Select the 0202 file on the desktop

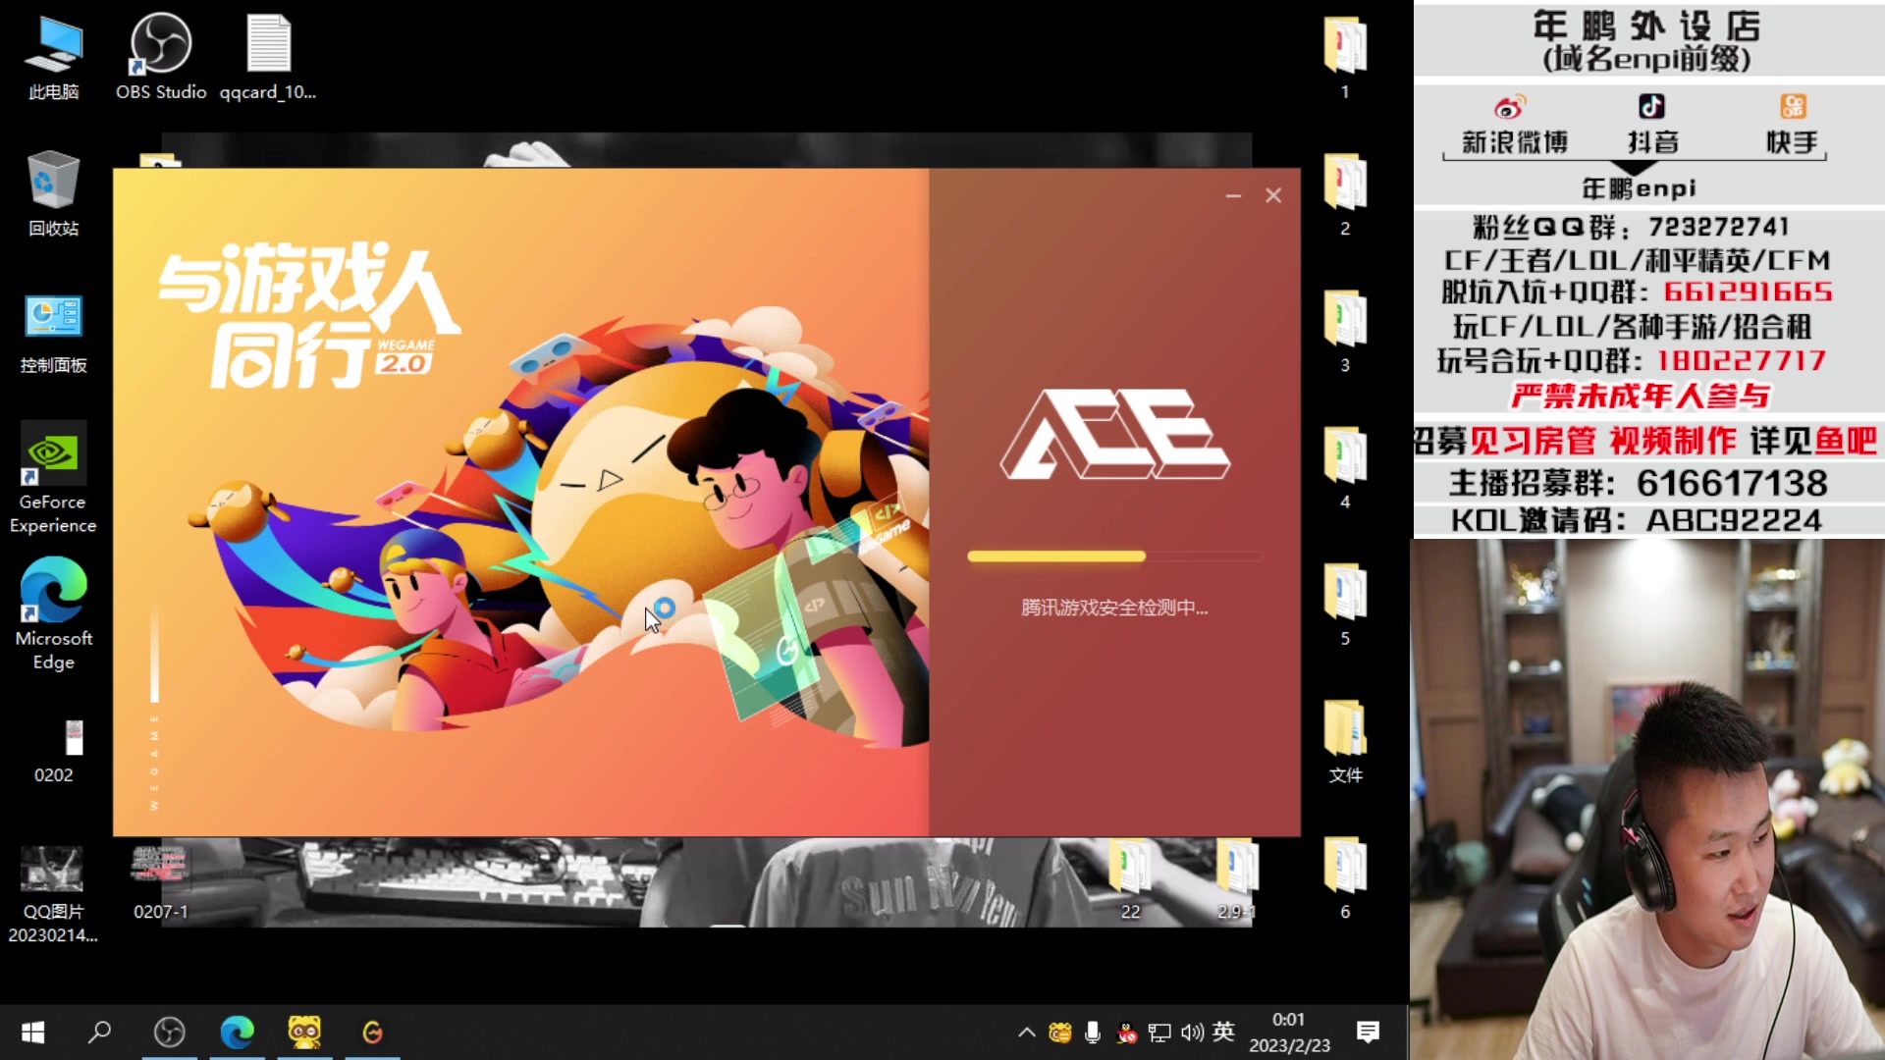coord(54,751)
